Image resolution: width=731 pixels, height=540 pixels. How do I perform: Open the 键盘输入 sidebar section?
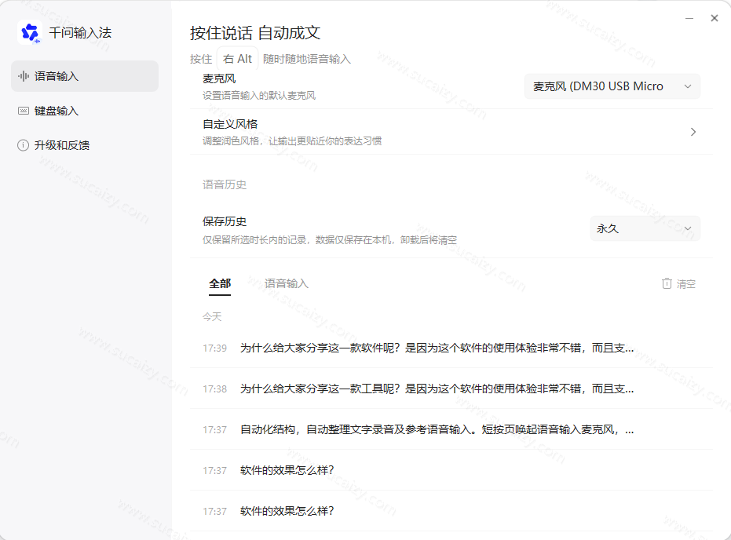pyautogui.click(x=84, y=111)
